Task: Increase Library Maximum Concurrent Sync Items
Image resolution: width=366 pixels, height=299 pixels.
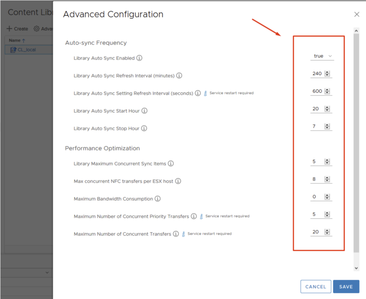Action: coord(327,160)
